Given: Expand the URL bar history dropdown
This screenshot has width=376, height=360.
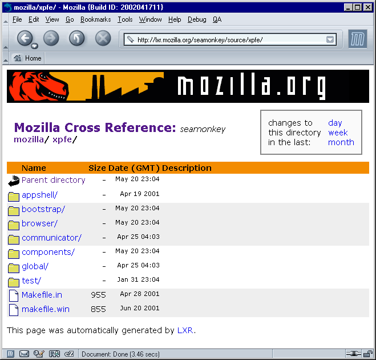Looking at the screenshot, I should click(x=330, y=39).
